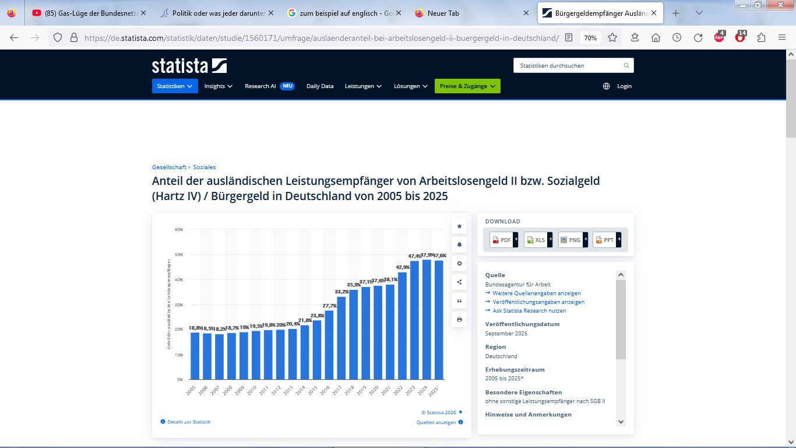
Task: Download the chart as XLS file
Action: [x=536, y=240]
